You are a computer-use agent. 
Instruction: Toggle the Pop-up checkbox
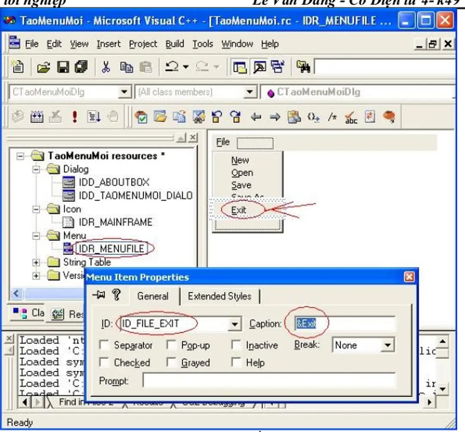pyautogui.click(x=171, y=345)
